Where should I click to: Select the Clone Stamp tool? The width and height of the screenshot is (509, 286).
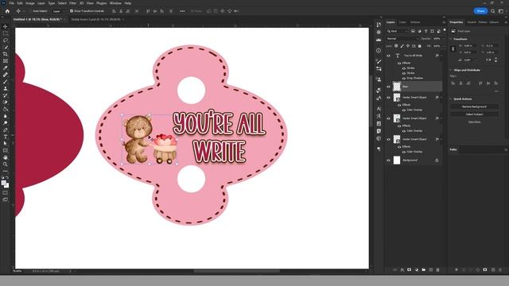6,88
